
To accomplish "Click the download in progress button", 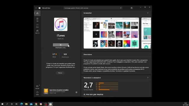I will 61,45.
